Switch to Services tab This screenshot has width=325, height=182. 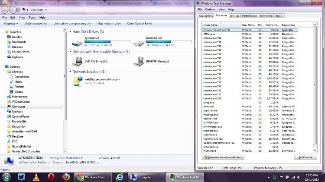pyautogui.click(x=234, y=16)
